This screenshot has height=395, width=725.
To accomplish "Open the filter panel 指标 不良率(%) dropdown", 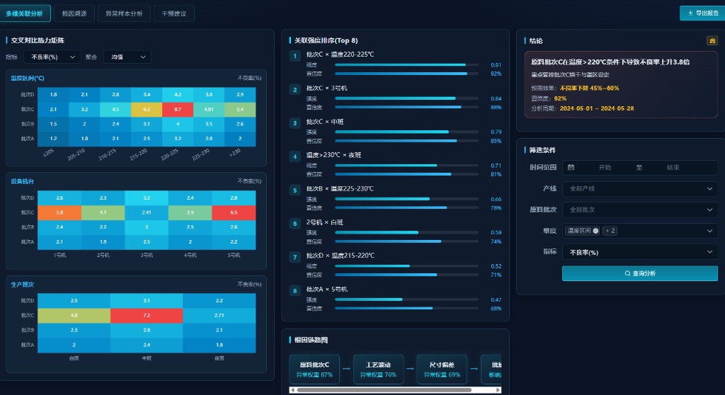I will [640, 252].
